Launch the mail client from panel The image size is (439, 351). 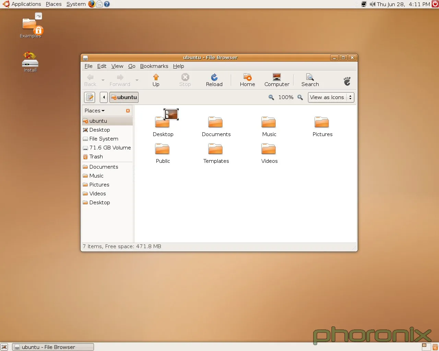(99, 4)
